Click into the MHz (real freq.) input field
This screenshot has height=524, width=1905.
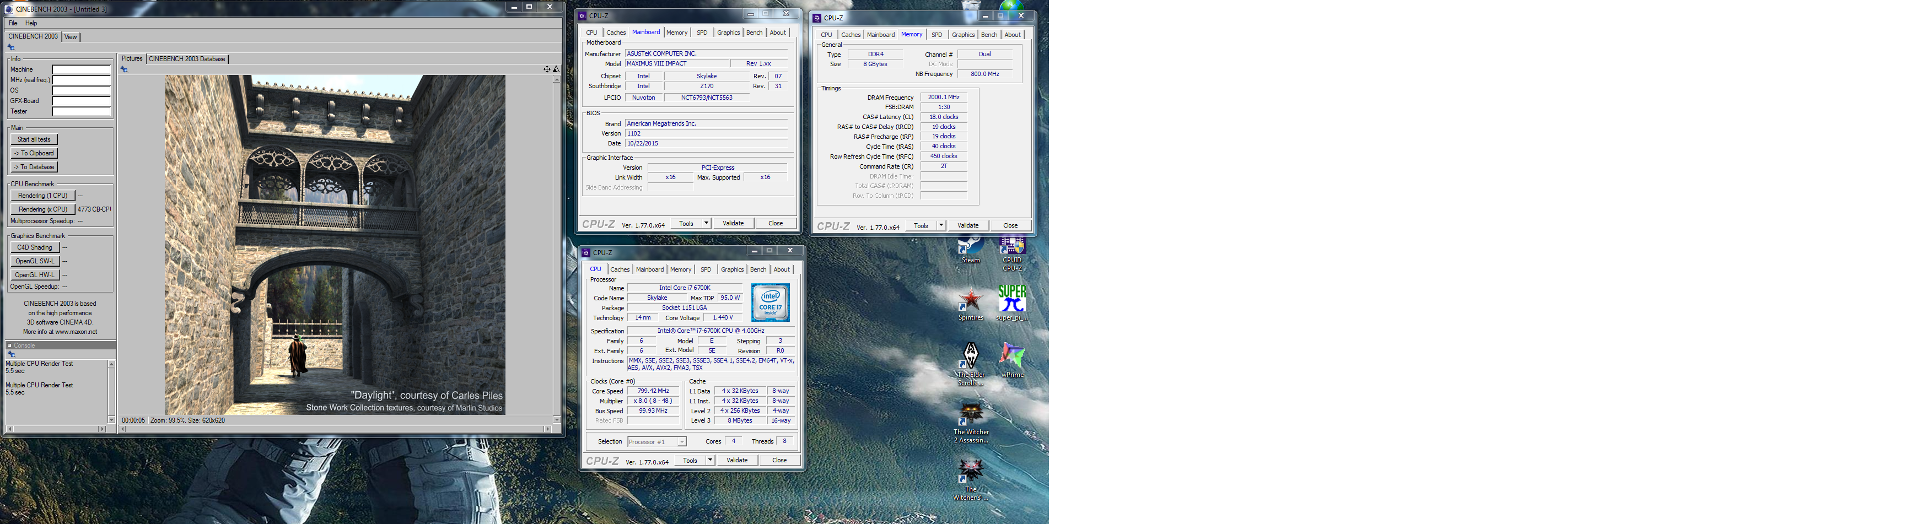pyautogui.click(x=82, y=80)
